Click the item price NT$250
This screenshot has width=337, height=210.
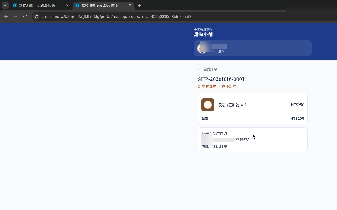pos(298,105)
